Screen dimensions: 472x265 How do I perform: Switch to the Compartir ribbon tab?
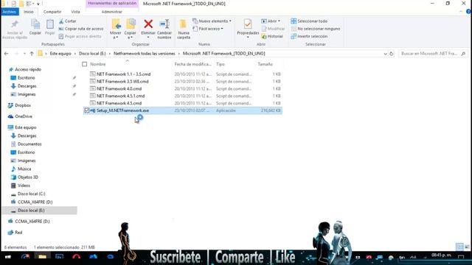tap(52, 12)
